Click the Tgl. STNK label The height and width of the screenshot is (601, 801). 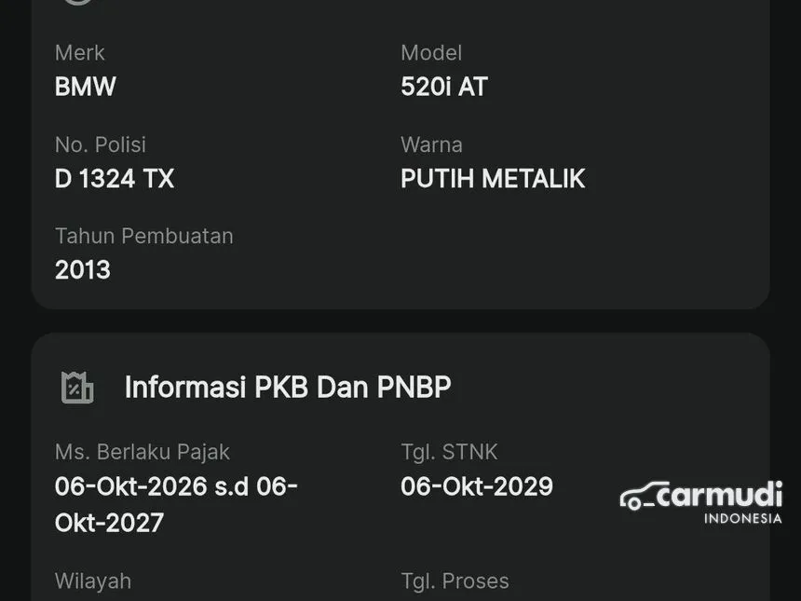coord(449,452)
